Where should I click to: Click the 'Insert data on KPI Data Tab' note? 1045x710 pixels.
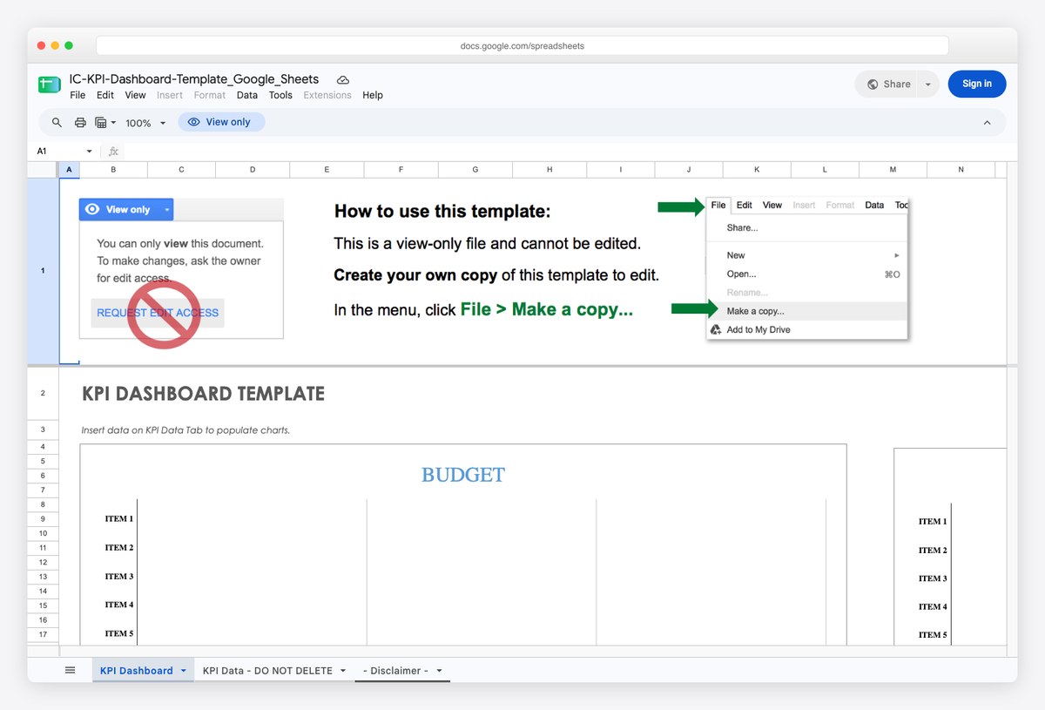click(185, 430)
